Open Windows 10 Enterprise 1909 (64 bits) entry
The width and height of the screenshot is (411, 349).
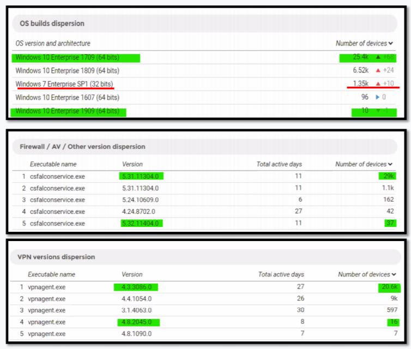(67, 111)
